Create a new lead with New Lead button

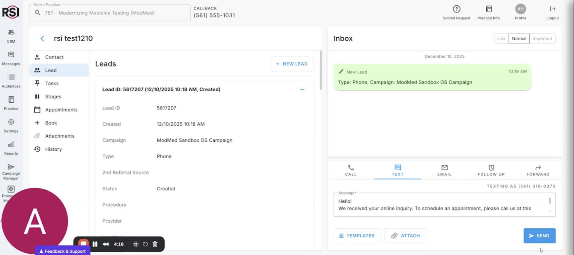292,64
